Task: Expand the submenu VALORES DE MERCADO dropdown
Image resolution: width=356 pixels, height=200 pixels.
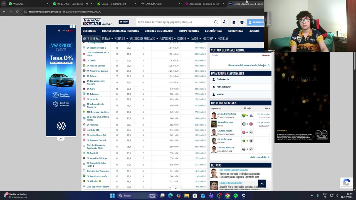Action: tap(144, 39)
